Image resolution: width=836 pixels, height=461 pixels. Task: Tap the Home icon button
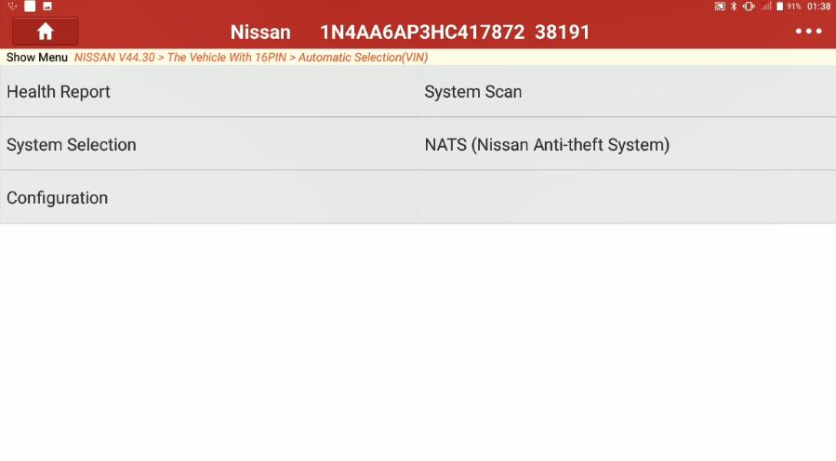tap(46, 32)
